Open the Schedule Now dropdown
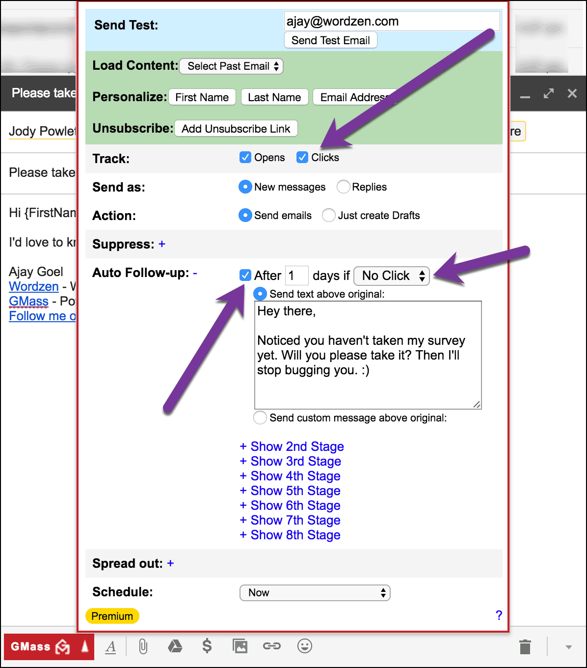This screenshot has width=587, height=668. (315, 593)
